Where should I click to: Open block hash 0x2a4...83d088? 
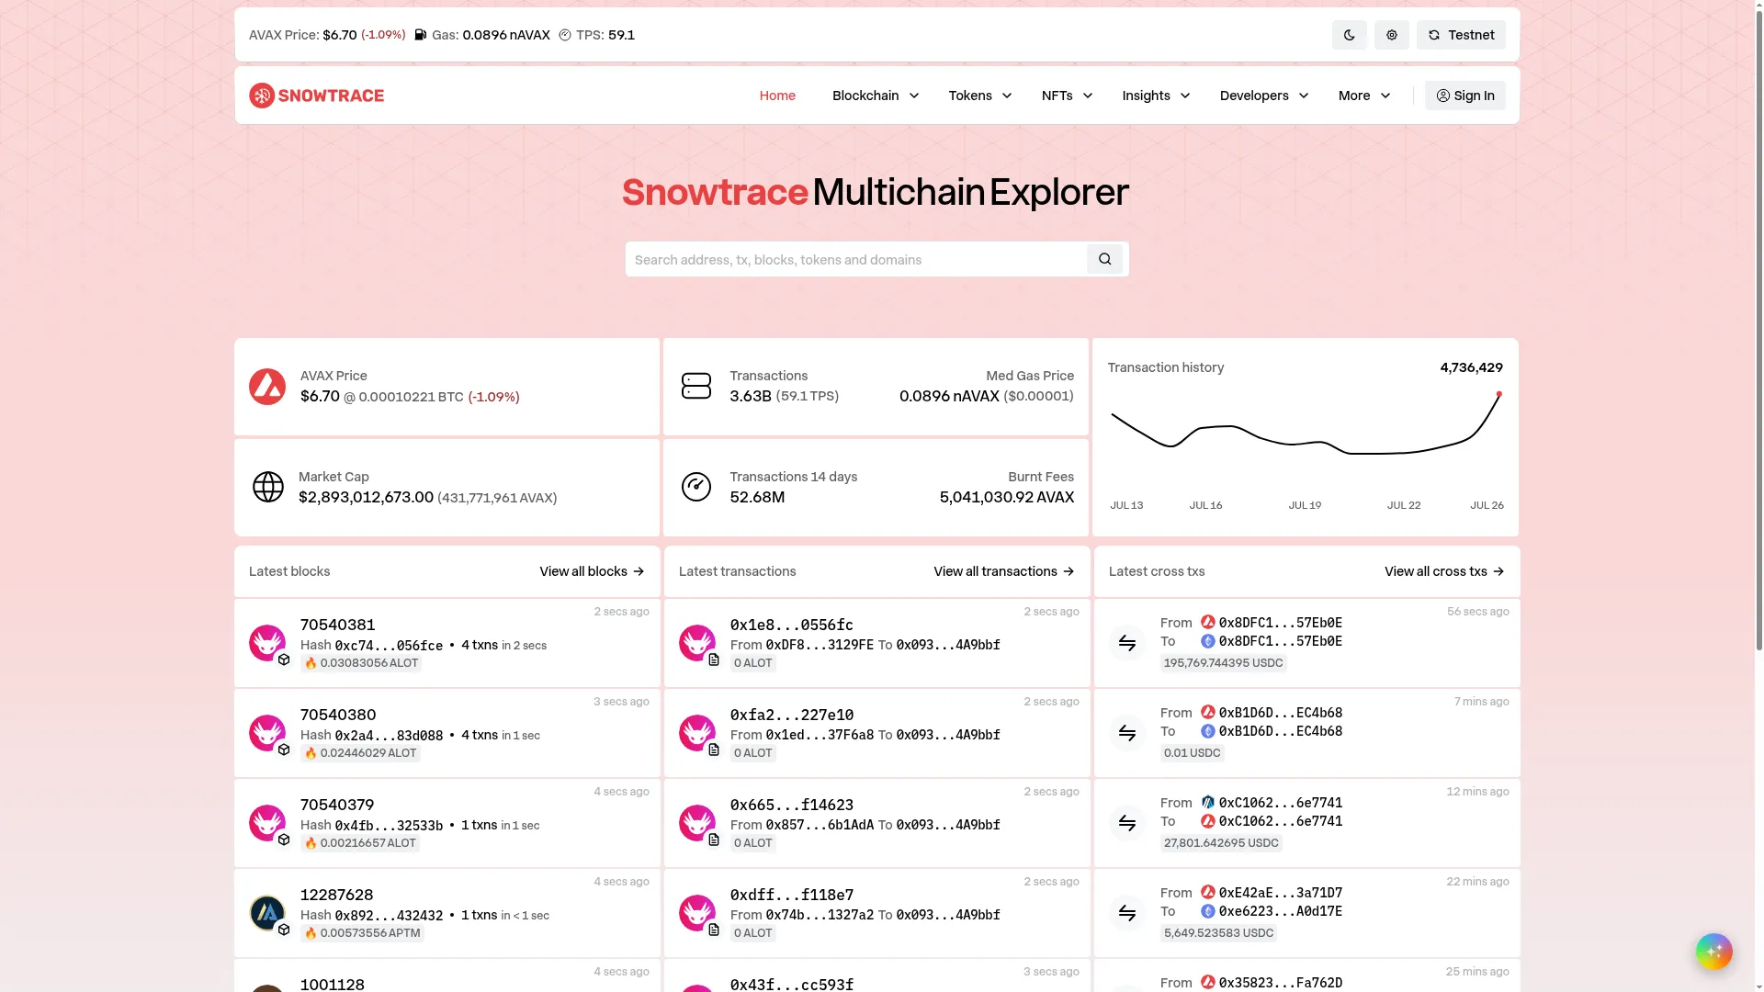[389, 736]
